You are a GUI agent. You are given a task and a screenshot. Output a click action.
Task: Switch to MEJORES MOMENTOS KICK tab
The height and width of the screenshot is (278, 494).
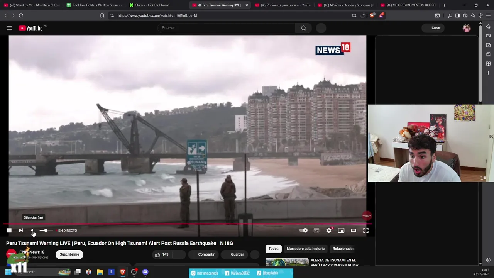[409, 5]
